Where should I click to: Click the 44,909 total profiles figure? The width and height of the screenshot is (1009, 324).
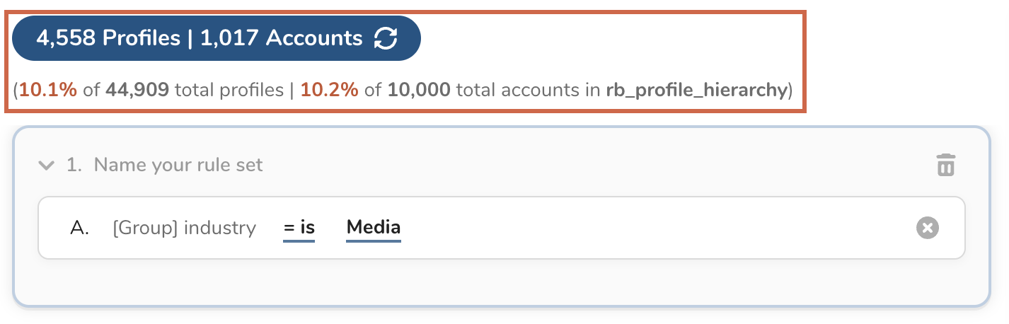(x=137, y=91)
